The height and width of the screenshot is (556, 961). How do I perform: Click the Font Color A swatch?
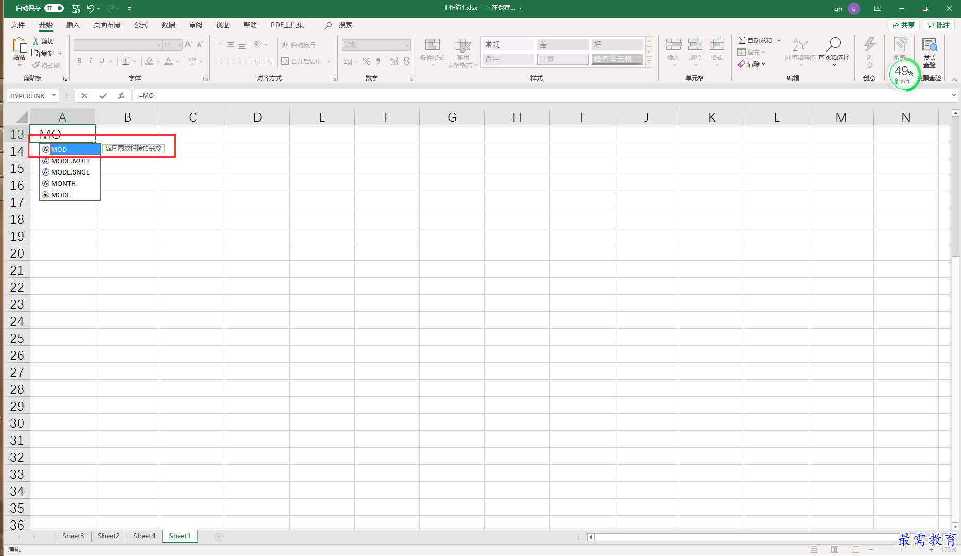click(168, 61)
